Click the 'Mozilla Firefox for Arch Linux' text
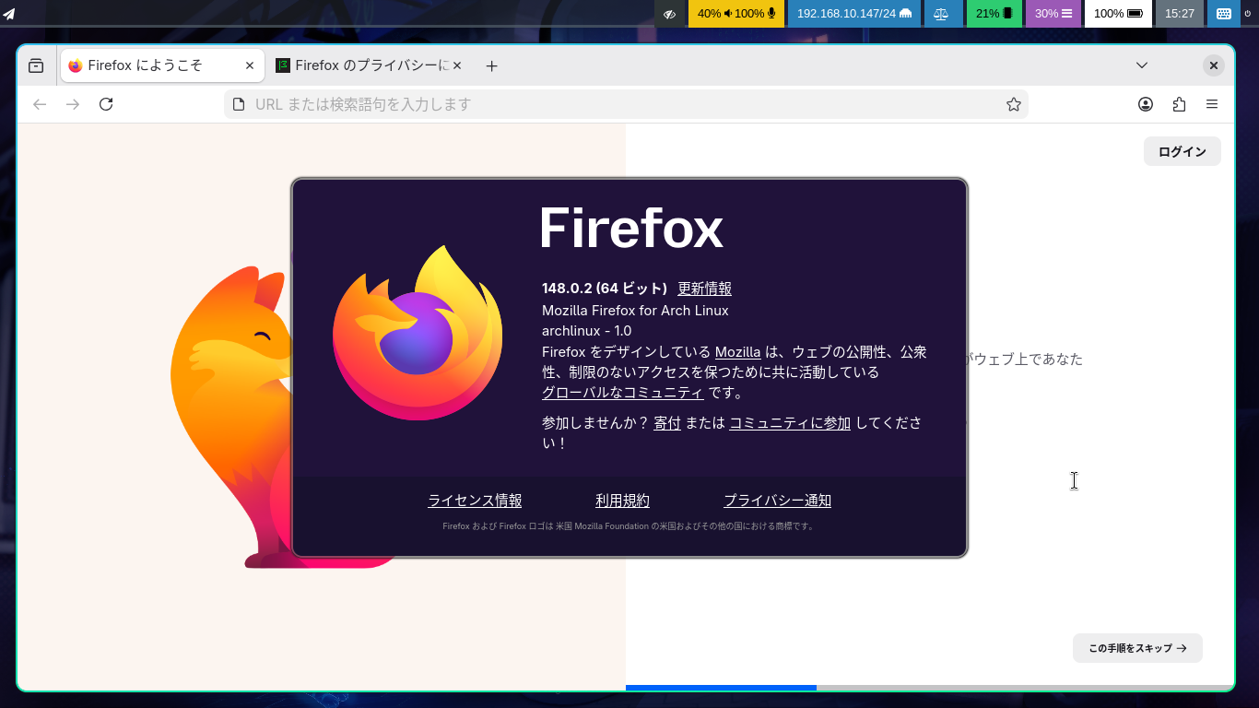 tap(635, 311)
